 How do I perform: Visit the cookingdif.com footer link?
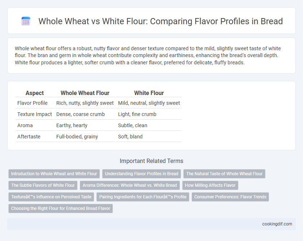[x=277, y=224]
